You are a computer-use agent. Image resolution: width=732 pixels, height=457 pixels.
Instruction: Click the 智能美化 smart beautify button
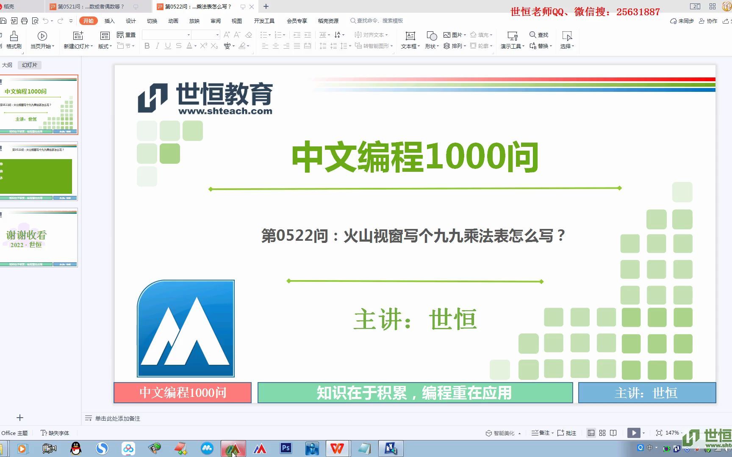coord(502,432)
